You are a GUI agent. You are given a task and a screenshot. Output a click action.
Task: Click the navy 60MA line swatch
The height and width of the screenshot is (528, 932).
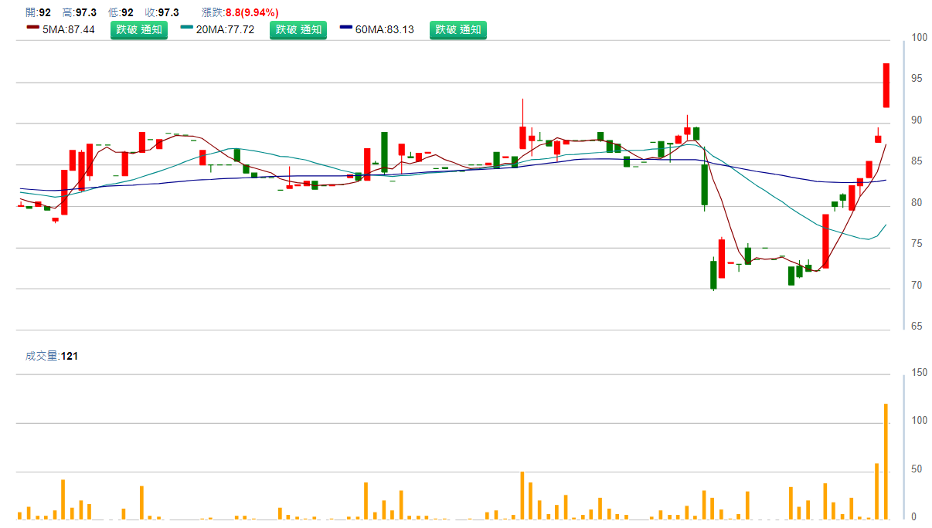346,28
